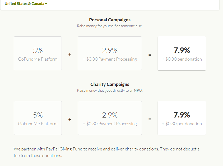Click 'GoFundMe Platform' label in Personal Campaigns
Screen dimensions: 223x166
[x=38, y=59]
